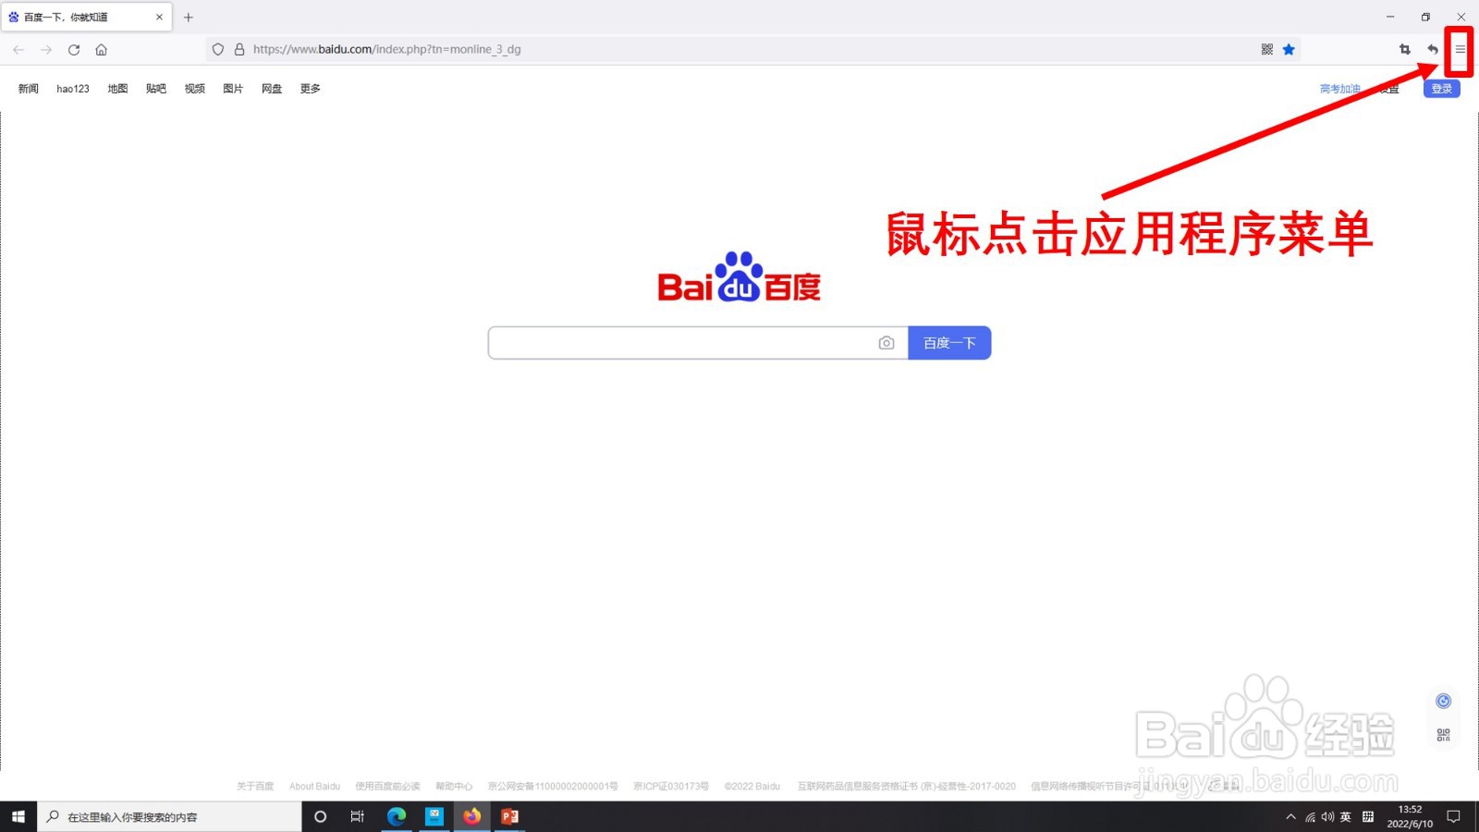Open the hao123 link

73,89
